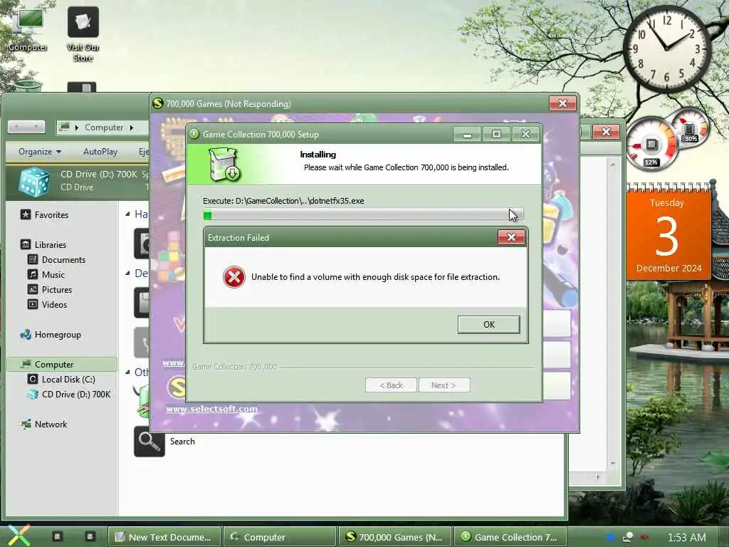This screenshot has width=729, height=547.
Task: Switch to Game Collection taskbar button
Action: pos(510,537)
